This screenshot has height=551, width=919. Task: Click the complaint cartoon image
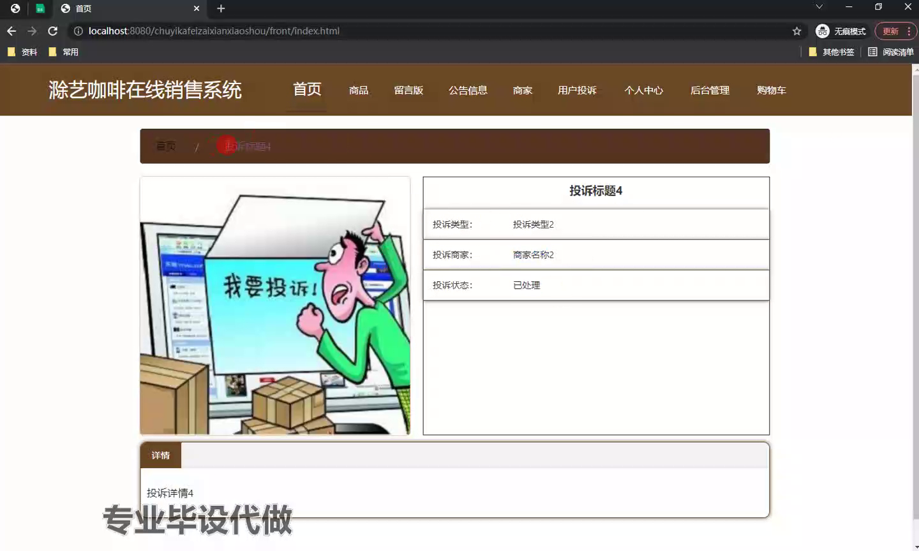click(x=275, y=306)
